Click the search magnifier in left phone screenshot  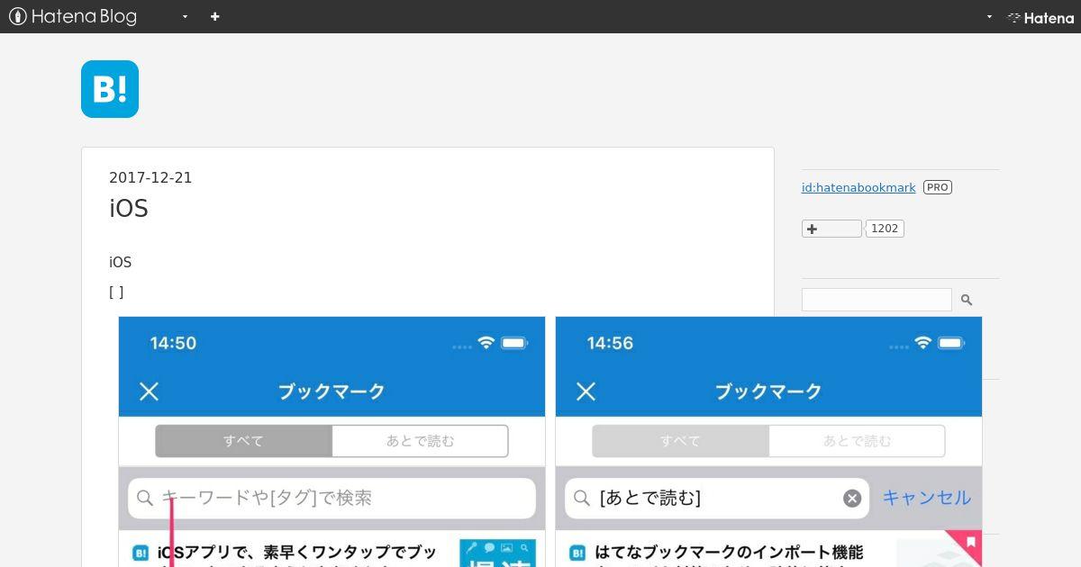coord(145,498)
